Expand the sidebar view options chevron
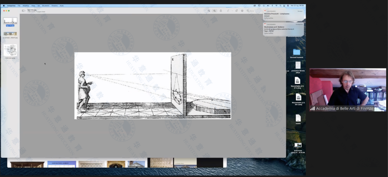 25,11
